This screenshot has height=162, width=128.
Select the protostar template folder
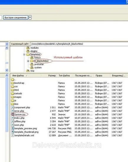(37, 64)
